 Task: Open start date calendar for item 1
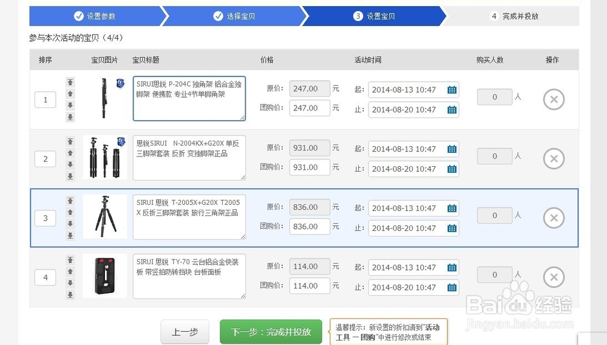(452, 90)
